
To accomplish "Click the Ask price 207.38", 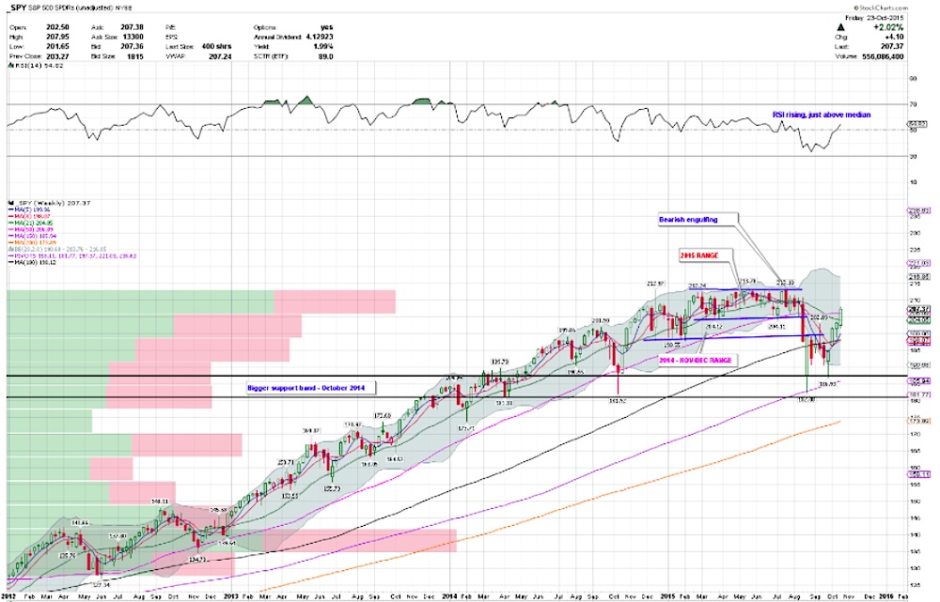I will (x=133, y=27).
